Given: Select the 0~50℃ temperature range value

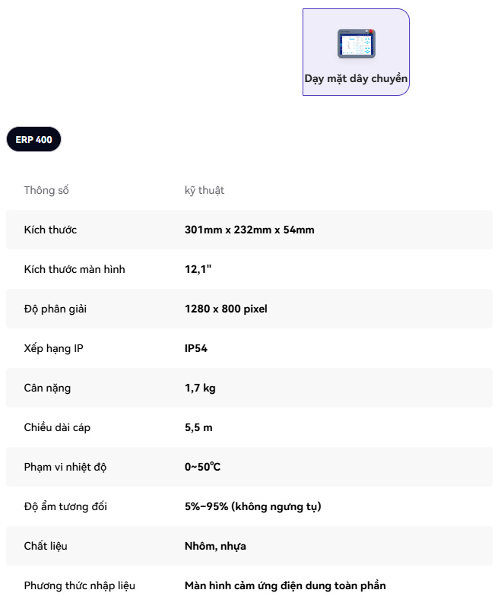Looking at the screenshot, I should pyautogui.click(x=202, y=467).
